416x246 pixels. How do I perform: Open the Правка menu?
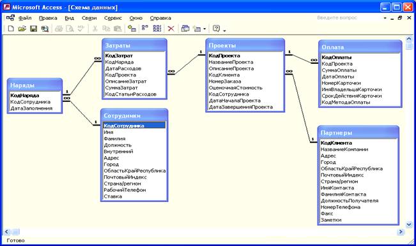[48, 18]
